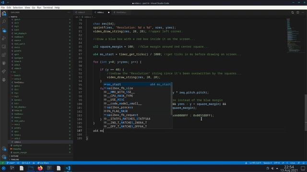Open the editor More Actions ellipsis

[303, 12]
